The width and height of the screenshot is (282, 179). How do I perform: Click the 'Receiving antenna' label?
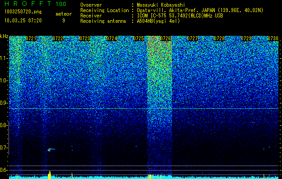point(103,21)
